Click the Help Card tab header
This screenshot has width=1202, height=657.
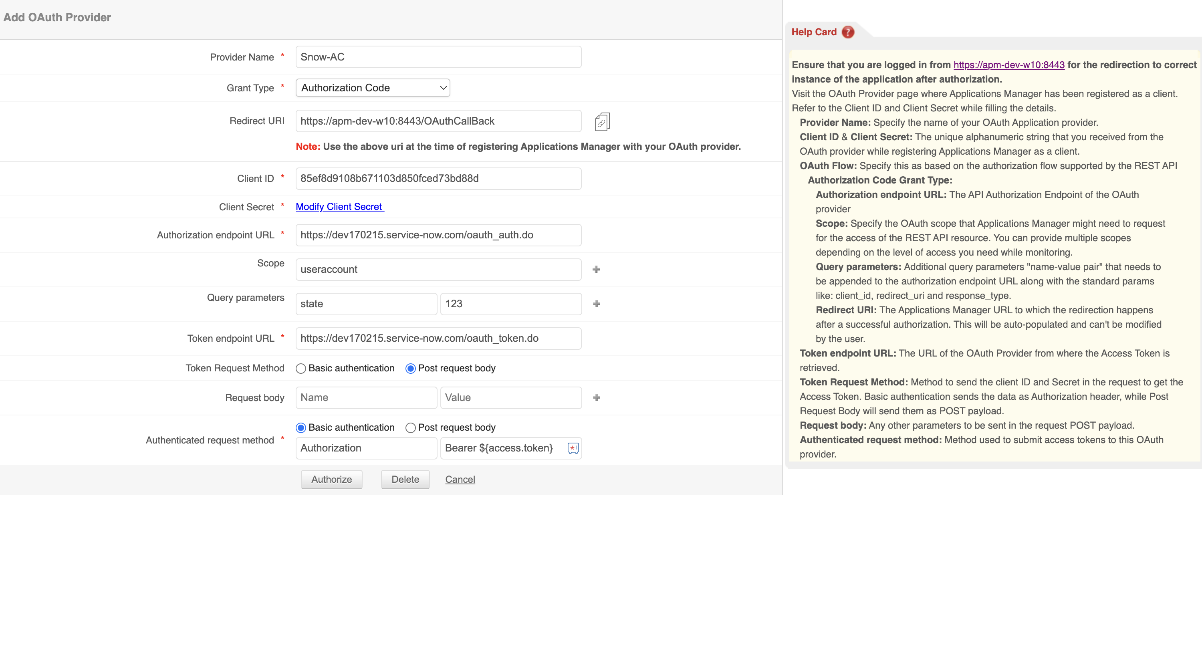point(814,32)
